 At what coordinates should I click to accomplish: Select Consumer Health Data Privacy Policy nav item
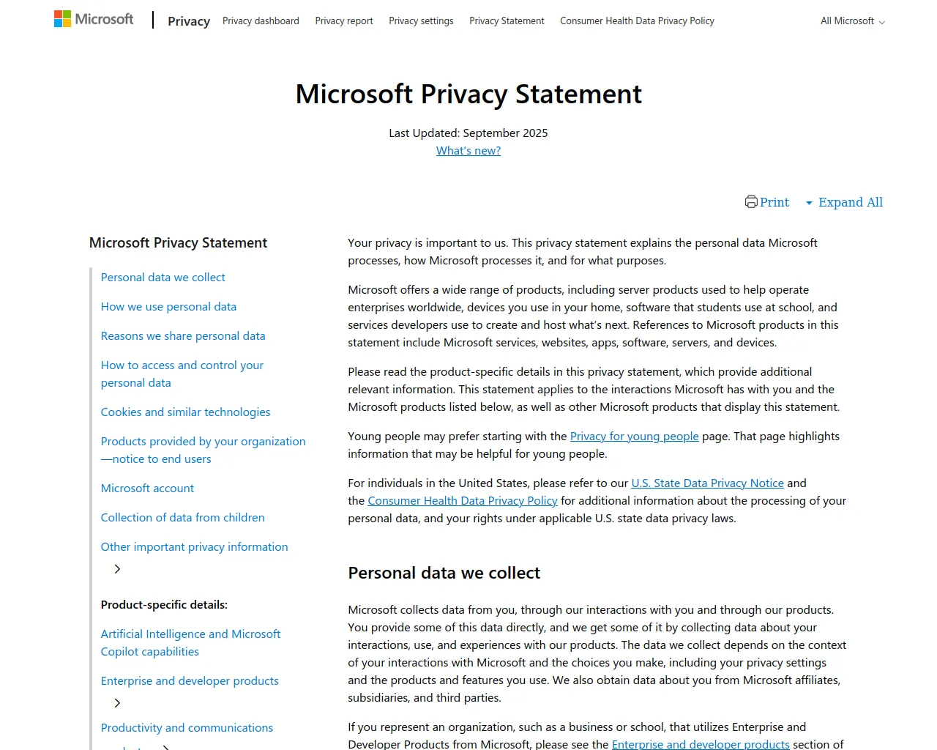point(637,21)
